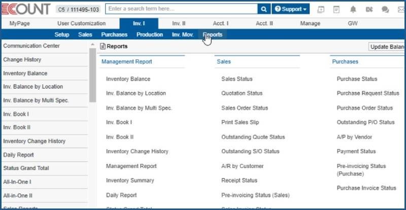Viewport: 406px width, 210px height.
Task: Click the ECOUNT logo
Action: pos(26,9)
